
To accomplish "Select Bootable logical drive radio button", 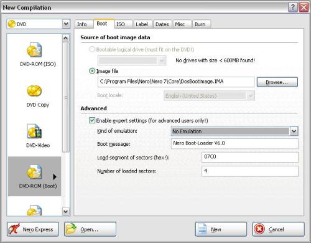I will (x=92, y=49).
